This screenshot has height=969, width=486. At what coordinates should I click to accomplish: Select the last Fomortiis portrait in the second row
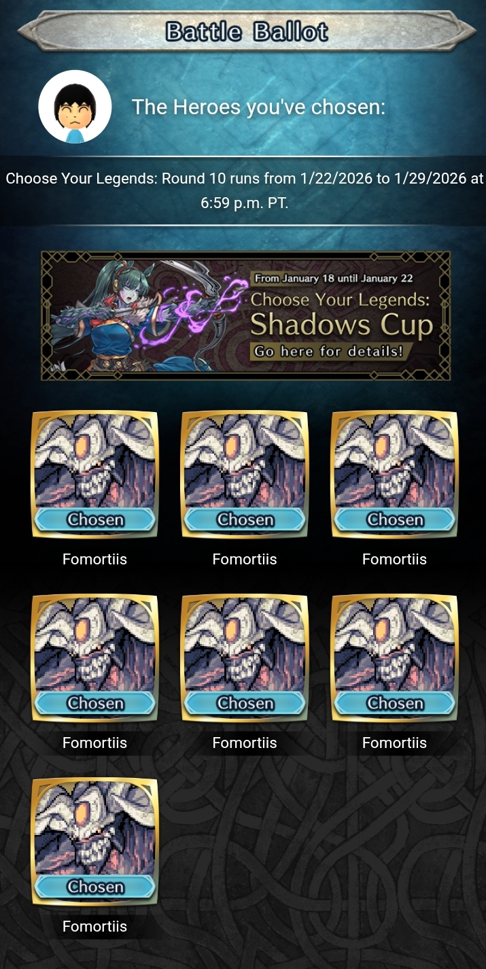click(x=394, y=658)
